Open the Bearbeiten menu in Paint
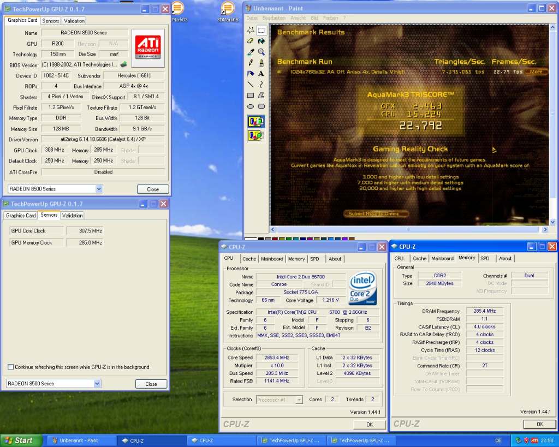 (x=274, y=18)
